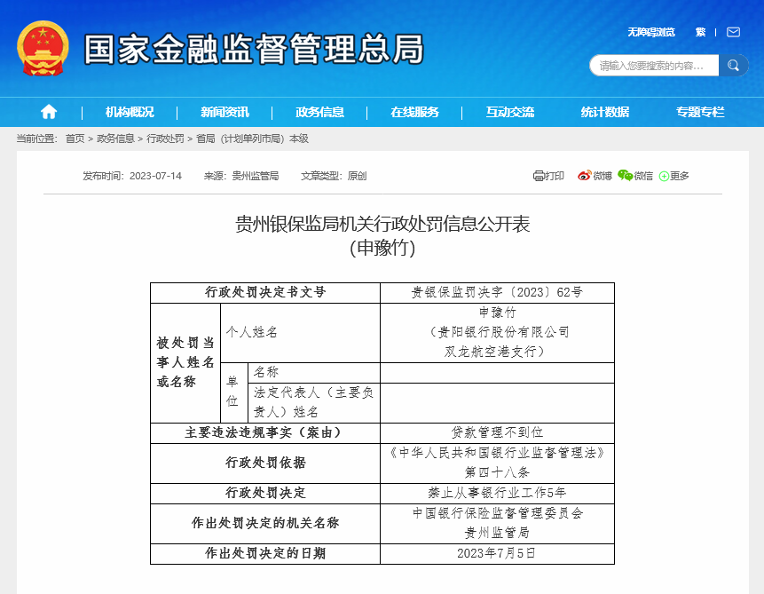Open the 统计数据 menu
764x594 pixels.
605,112
